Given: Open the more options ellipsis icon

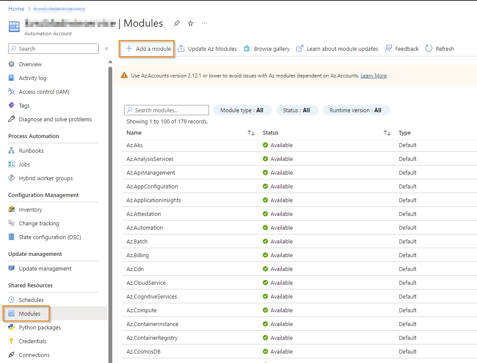Looking at the screenshot, I should [x=204, y=24].
